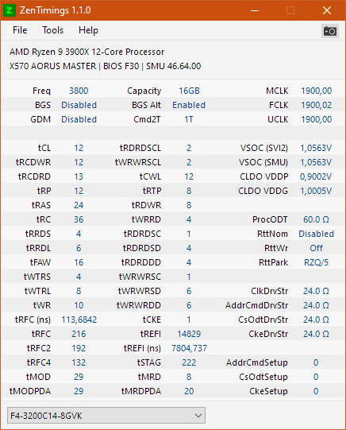Click the tREFI value 14829
This screenshot has width=346, height=430.
pos(189,334)
